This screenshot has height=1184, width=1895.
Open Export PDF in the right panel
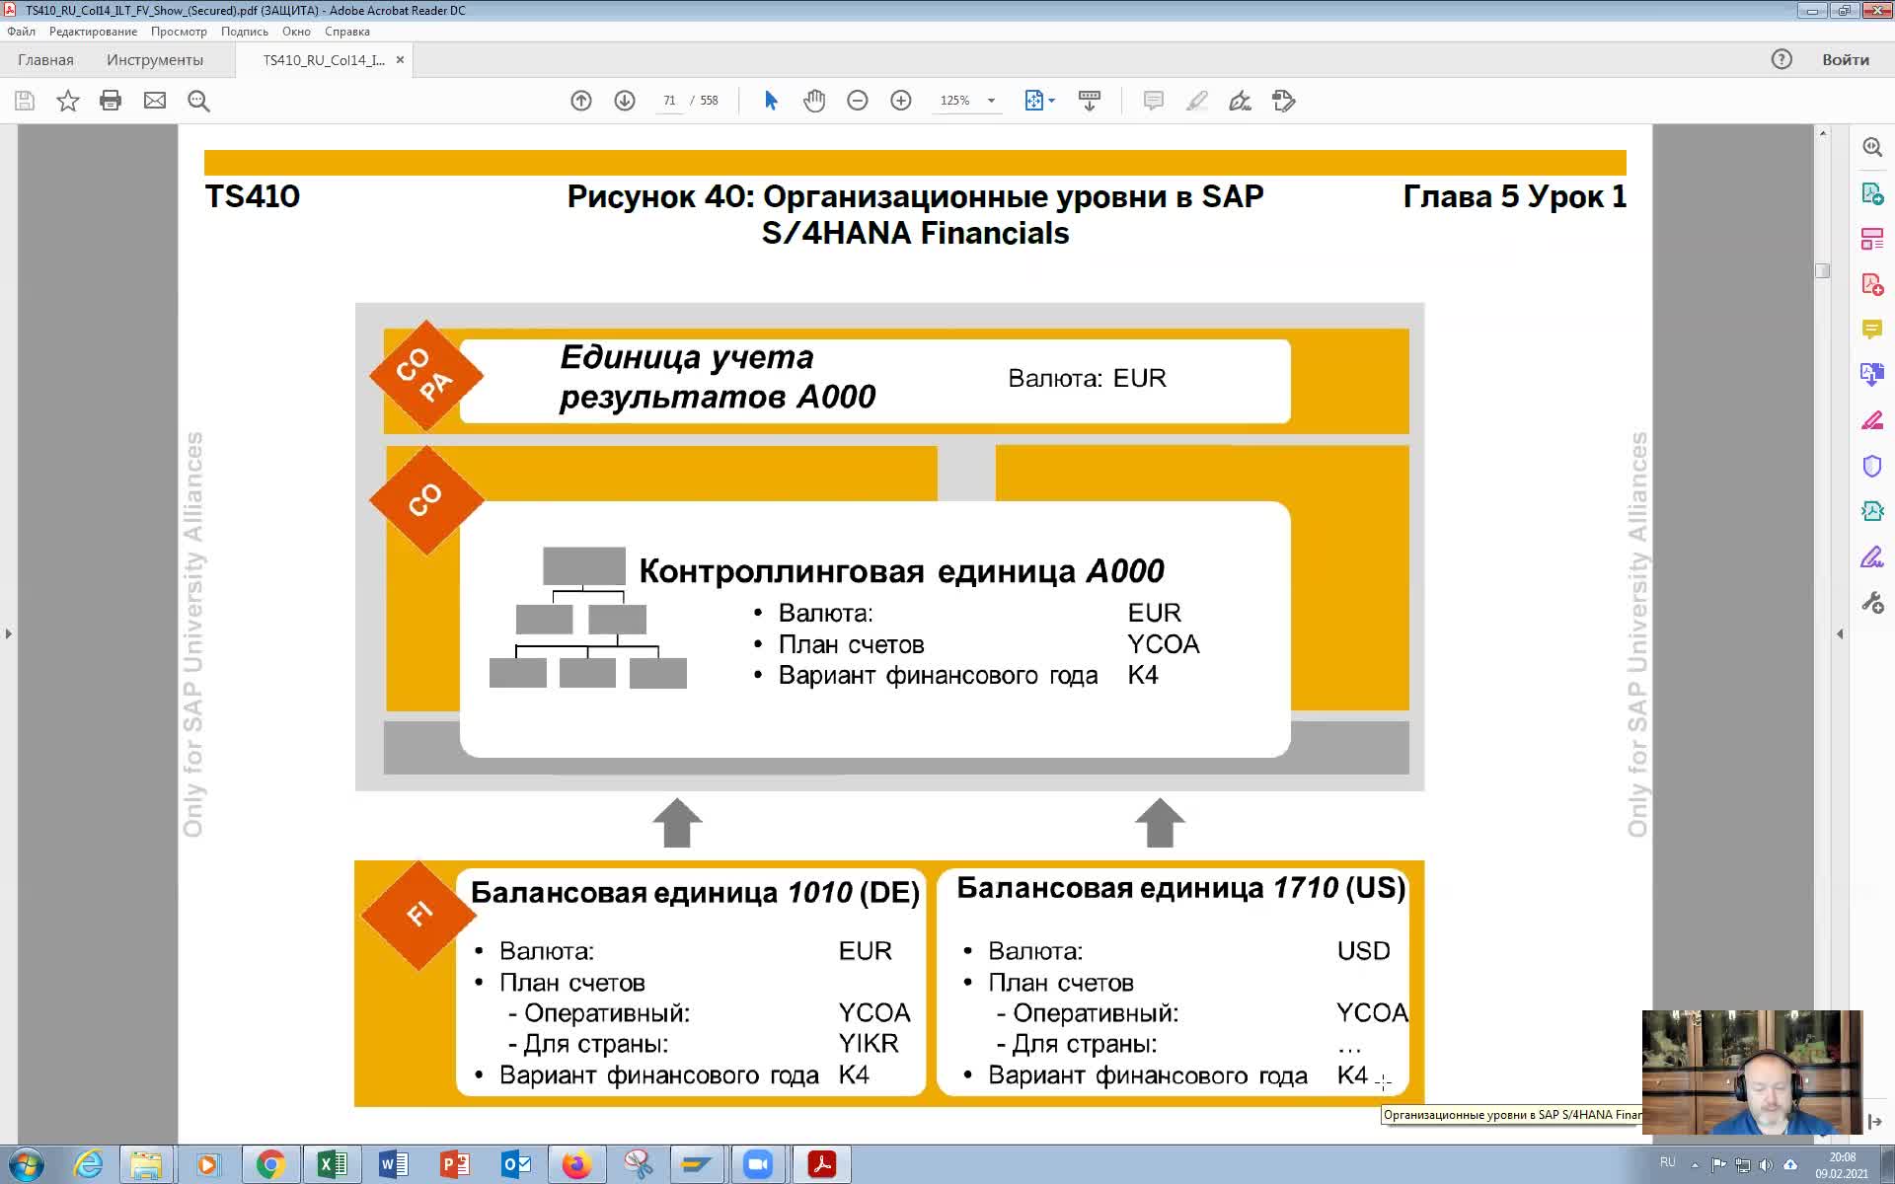(1872, 193)
